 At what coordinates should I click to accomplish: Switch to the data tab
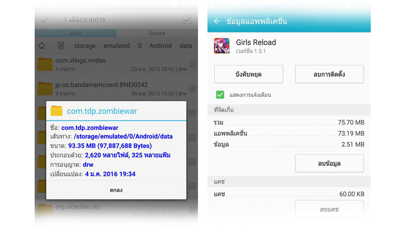click(x=75, y=33)
